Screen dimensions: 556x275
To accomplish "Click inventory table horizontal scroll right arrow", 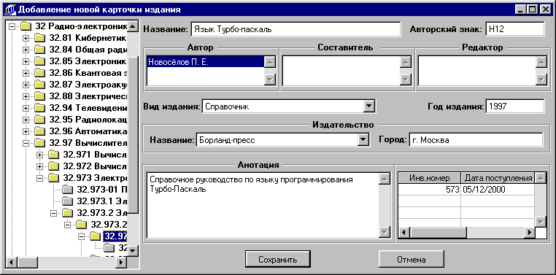I will [530, 233].
